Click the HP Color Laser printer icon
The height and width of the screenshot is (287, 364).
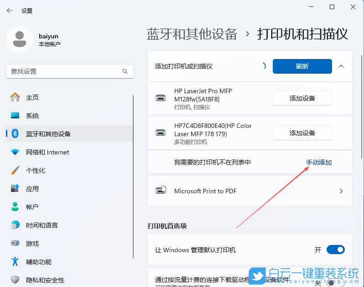point(161,133)
